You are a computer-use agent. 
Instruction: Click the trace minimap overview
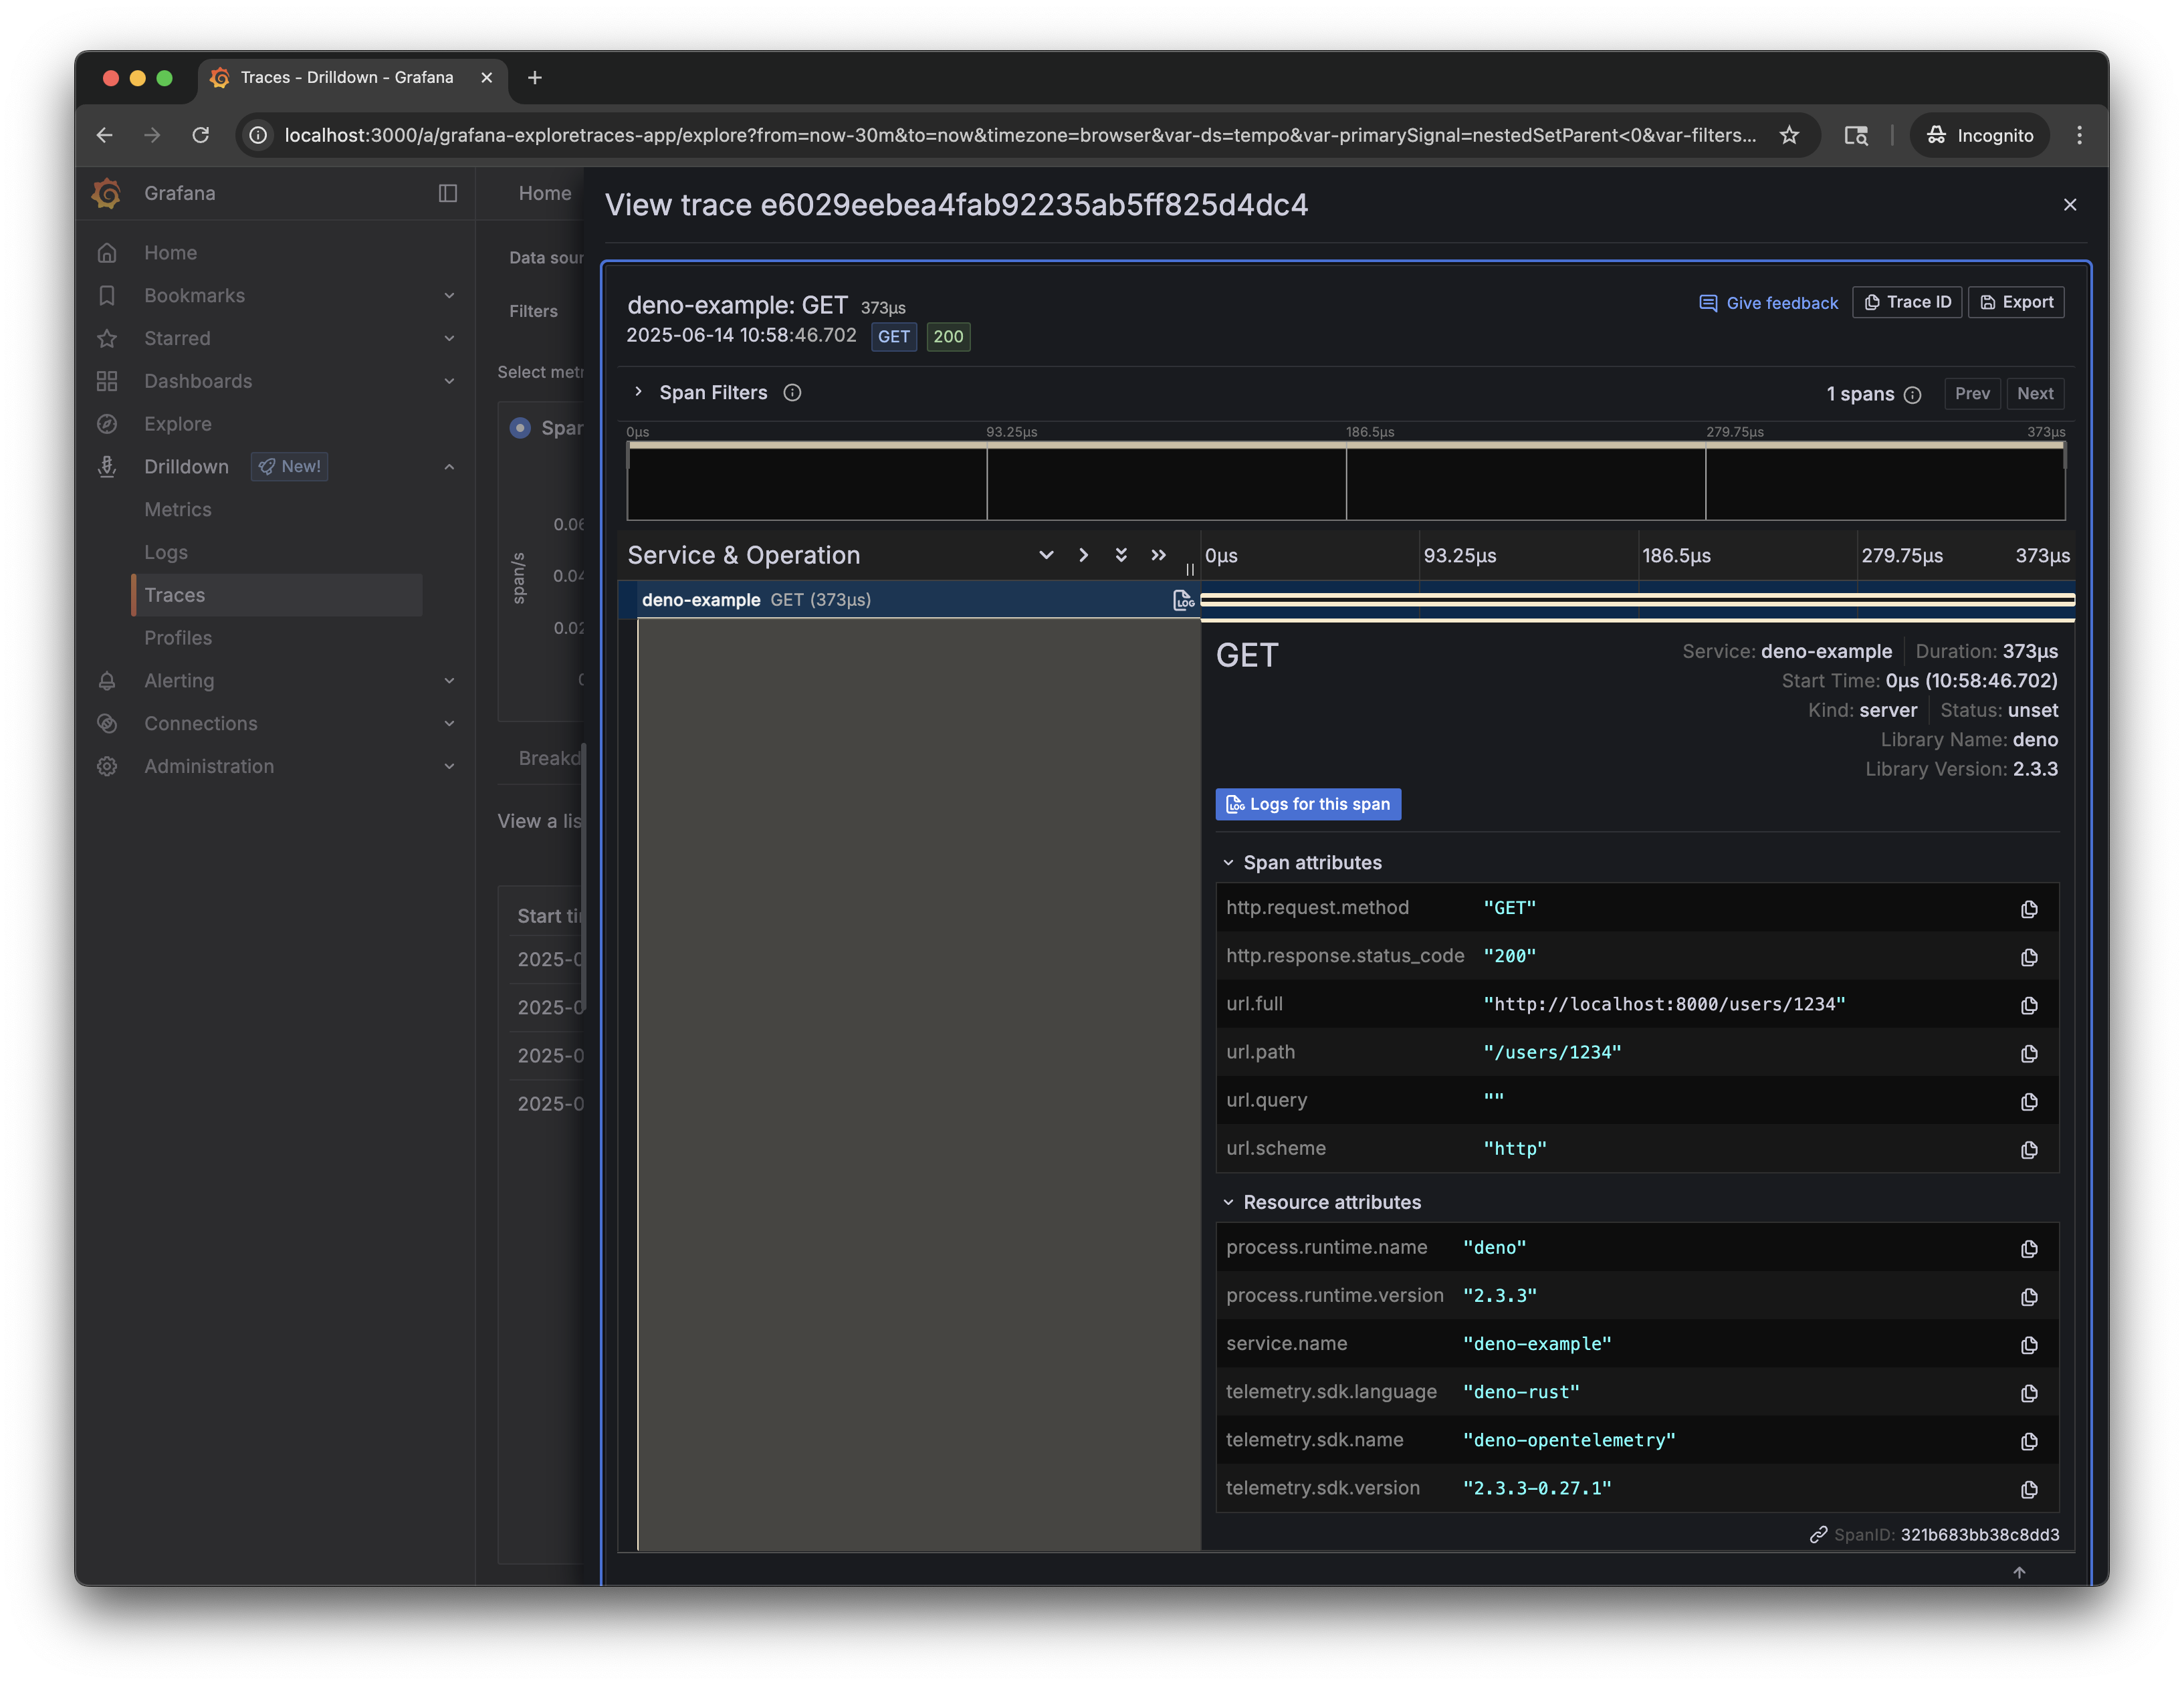click(x=1345, y=482)
